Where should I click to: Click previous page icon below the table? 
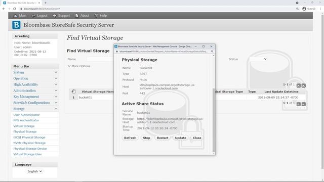coord(299,104)
